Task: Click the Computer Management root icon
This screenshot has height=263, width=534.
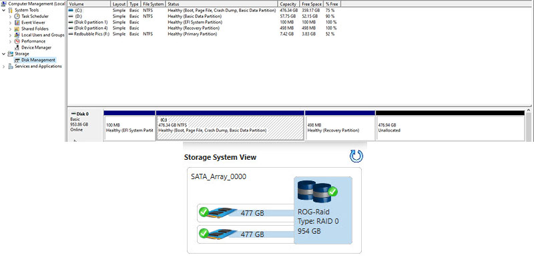Action: [4, 4]
